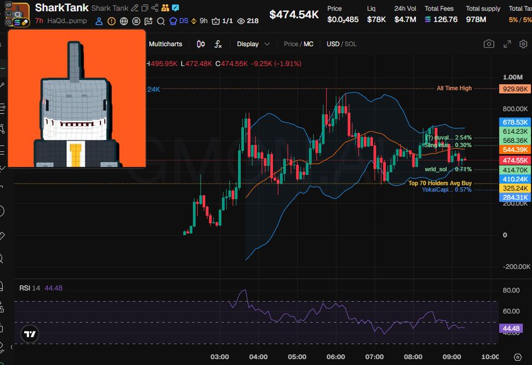Click the purple 44.48 RSI axis label
The height and width of the screenshot is (365, 532).
coord(511,328)
